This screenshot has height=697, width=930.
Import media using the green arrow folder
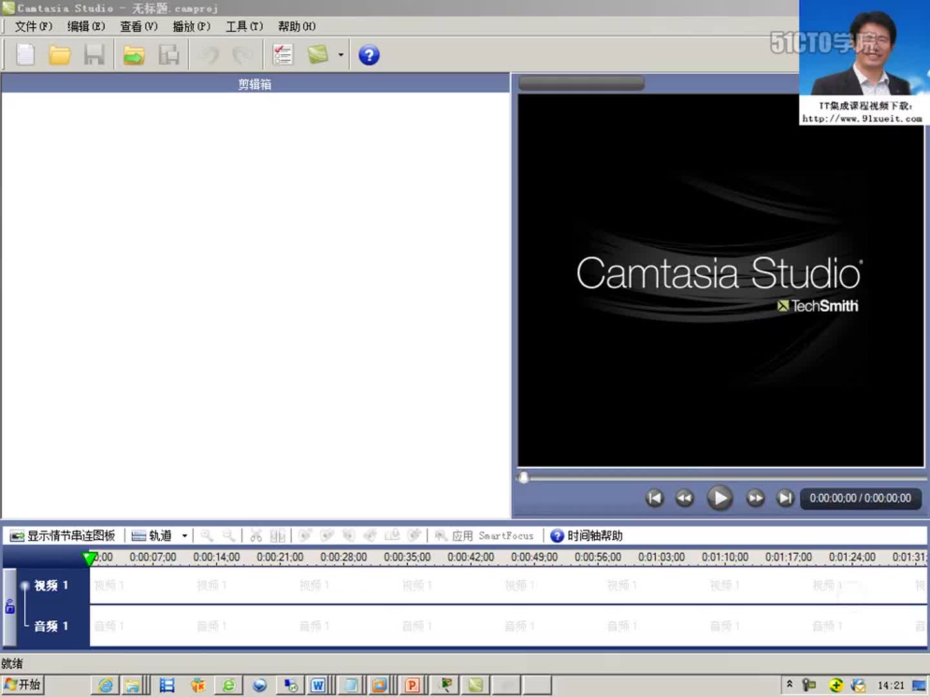click(x=134, y=55)
